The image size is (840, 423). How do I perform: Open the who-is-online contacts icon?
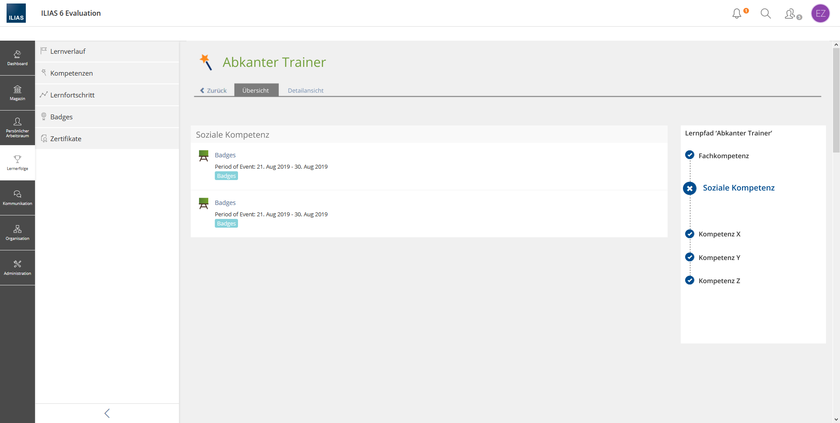(790, 14)
